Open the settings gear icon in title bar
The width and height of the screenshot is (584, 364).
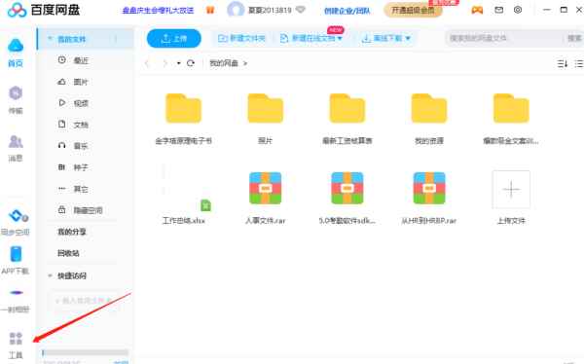(x=518, y=10)
